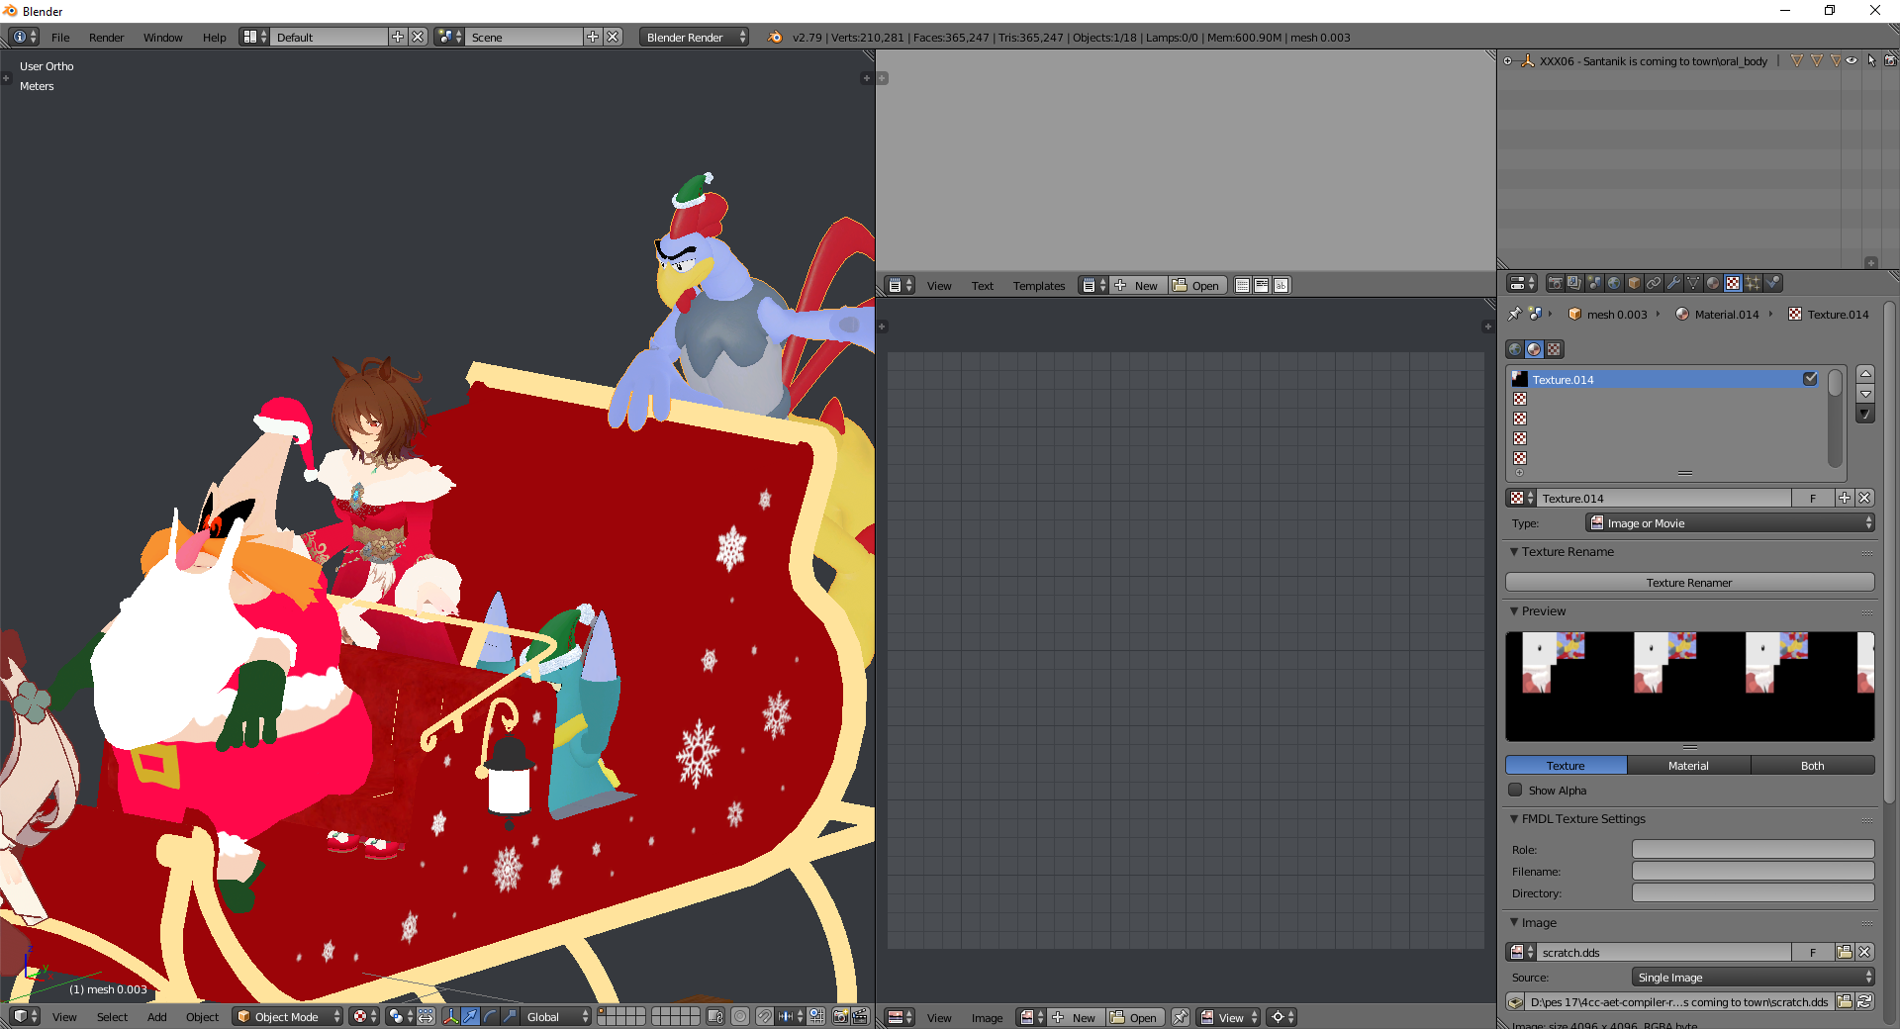Click the texture preview image
The height and width of the screenshot is (1029, 1900).
click(x=1689, y=687)
